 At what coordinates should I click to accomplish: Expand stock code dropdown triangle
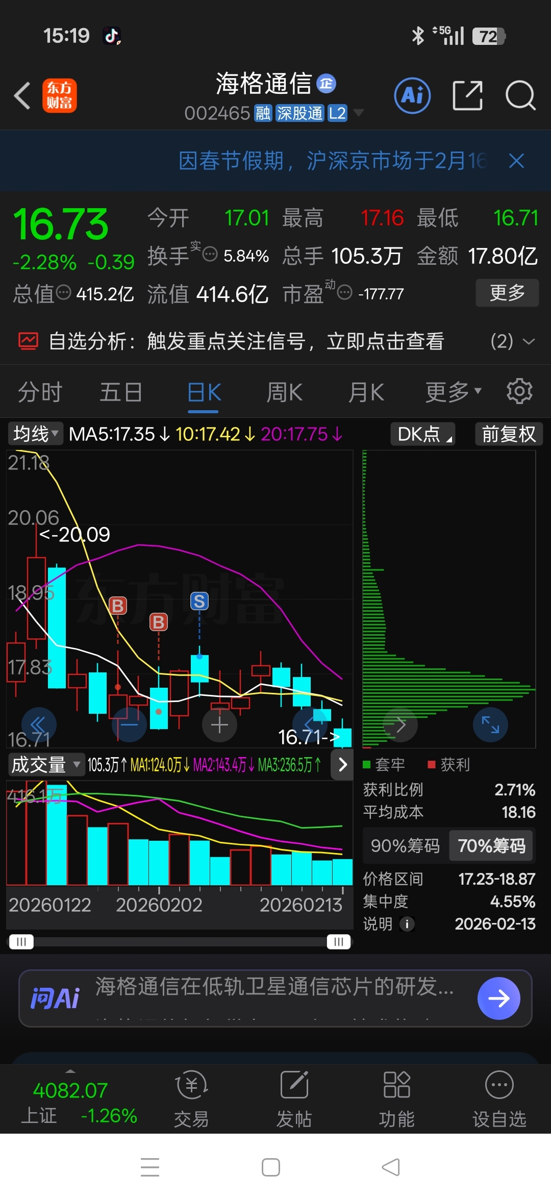pyautogui.click(x=359, y=113)
